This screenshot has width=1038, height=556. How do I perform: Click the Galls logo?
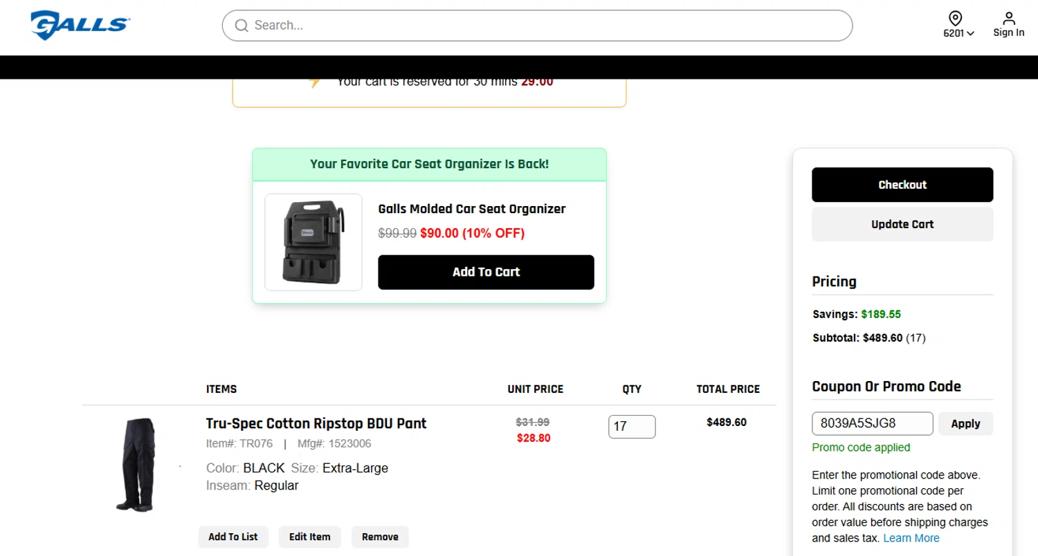80,26
